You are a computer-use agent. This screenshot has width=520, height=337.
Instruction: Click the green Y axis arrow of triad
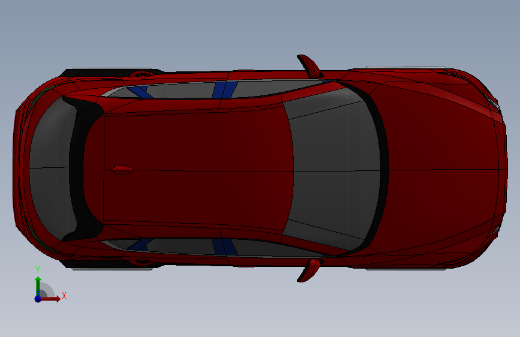38,285
